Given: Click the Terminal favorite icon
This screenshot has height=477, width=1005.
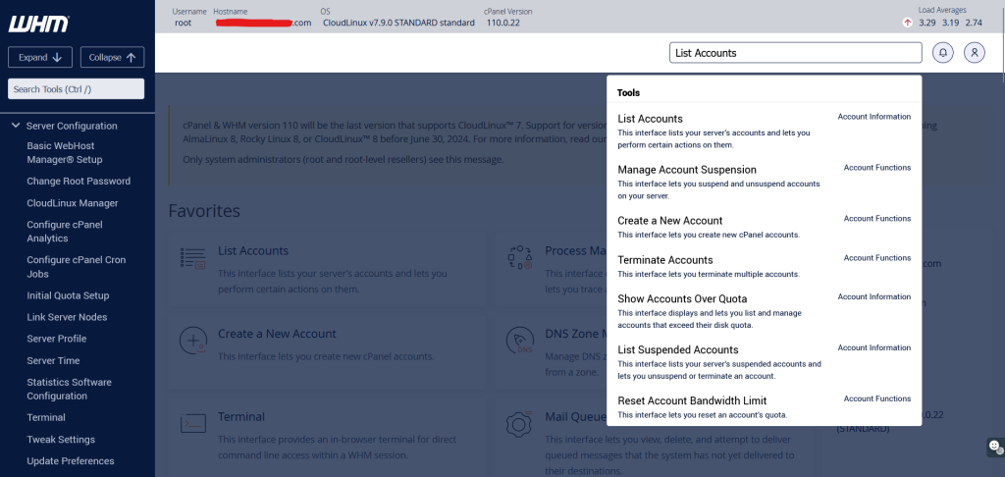Looking at the screenshot, I should (x=192, y=423).
